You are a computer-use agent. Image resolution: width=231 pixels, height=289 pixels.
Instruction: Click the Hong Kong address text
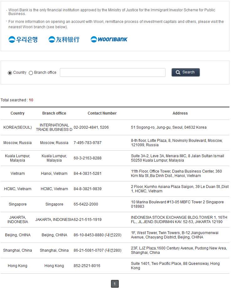[175, 266]
